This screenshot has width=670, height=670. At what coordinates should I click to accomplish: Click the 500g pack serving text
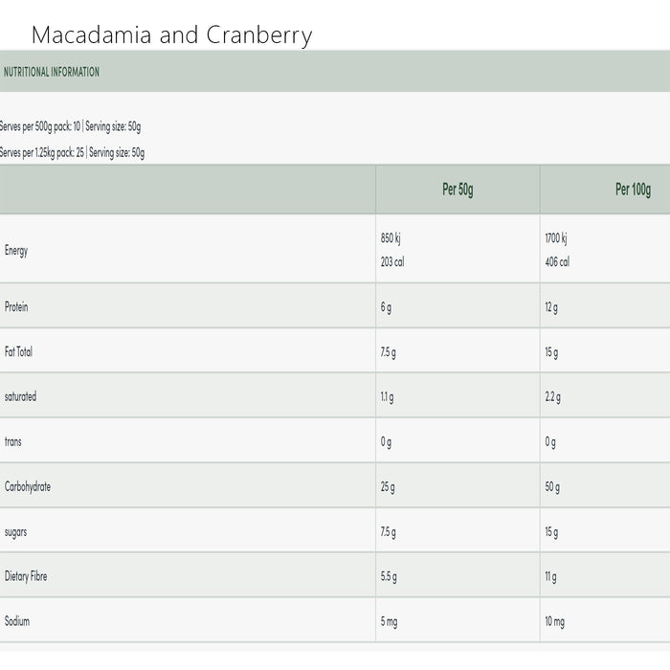(71, 126)
